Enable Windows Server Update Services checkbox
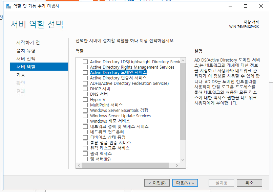This screenshot has height=192, width=273. click(85, 116)
